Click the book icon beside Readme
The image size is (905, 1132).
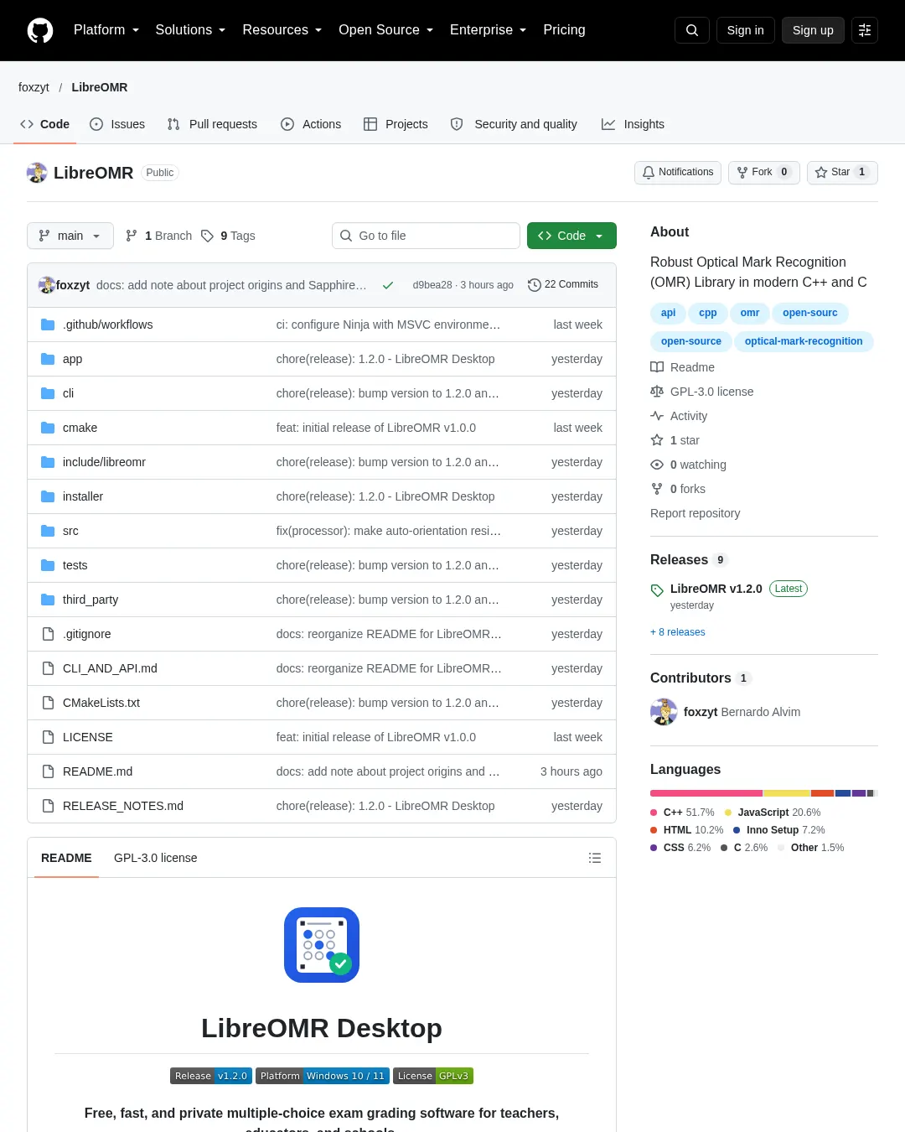657,367
